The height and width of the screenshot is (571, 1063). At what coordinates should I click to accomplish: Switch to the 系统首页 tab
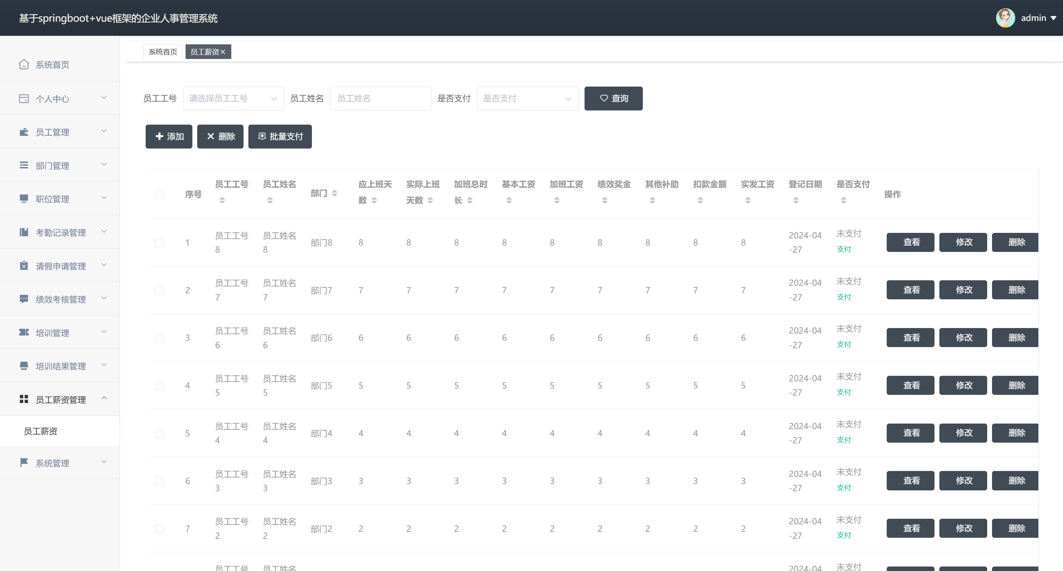point(162,52)
